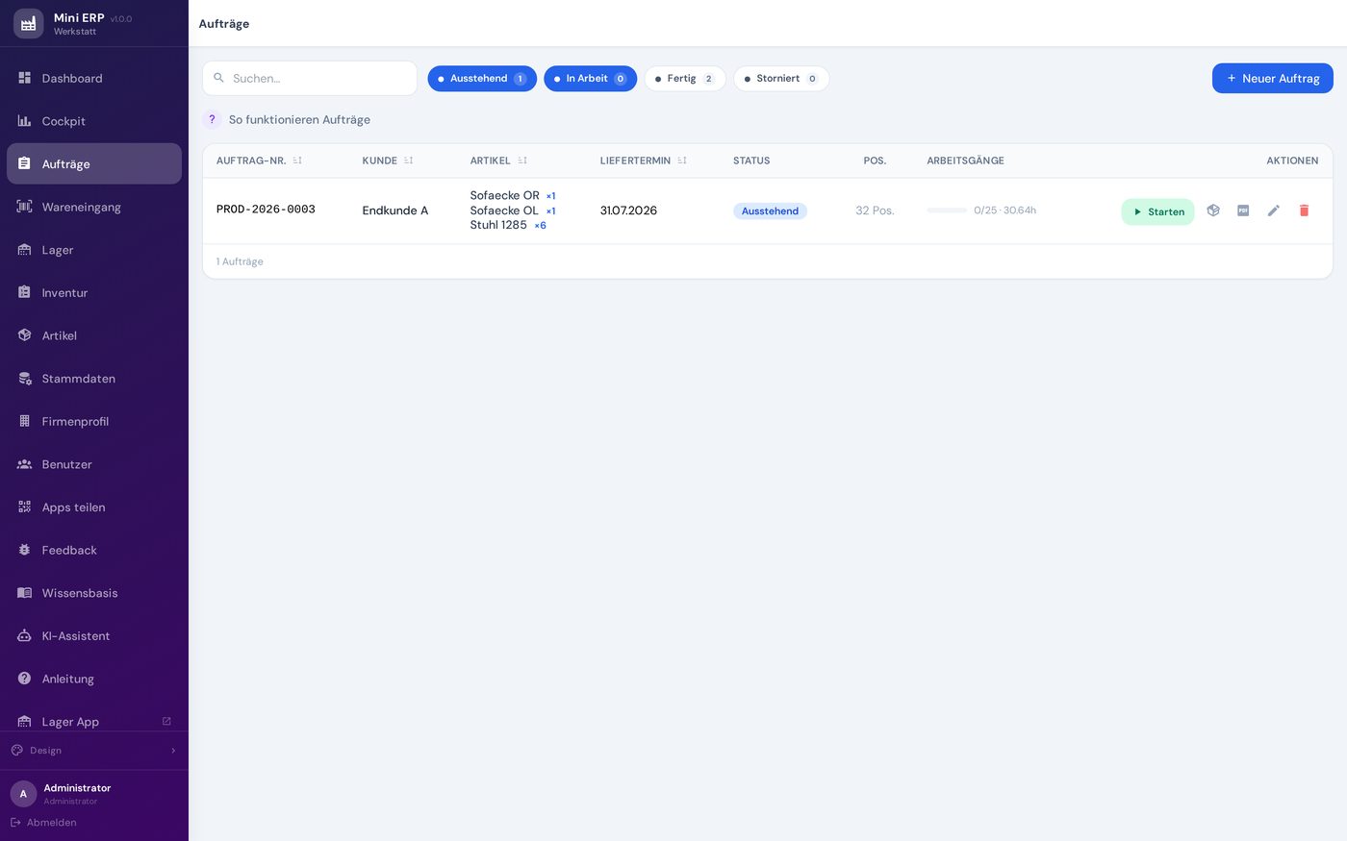Delete order PROD-2026-0003 with trash icon
The image size is (1347, 841).
[1304, 210]
